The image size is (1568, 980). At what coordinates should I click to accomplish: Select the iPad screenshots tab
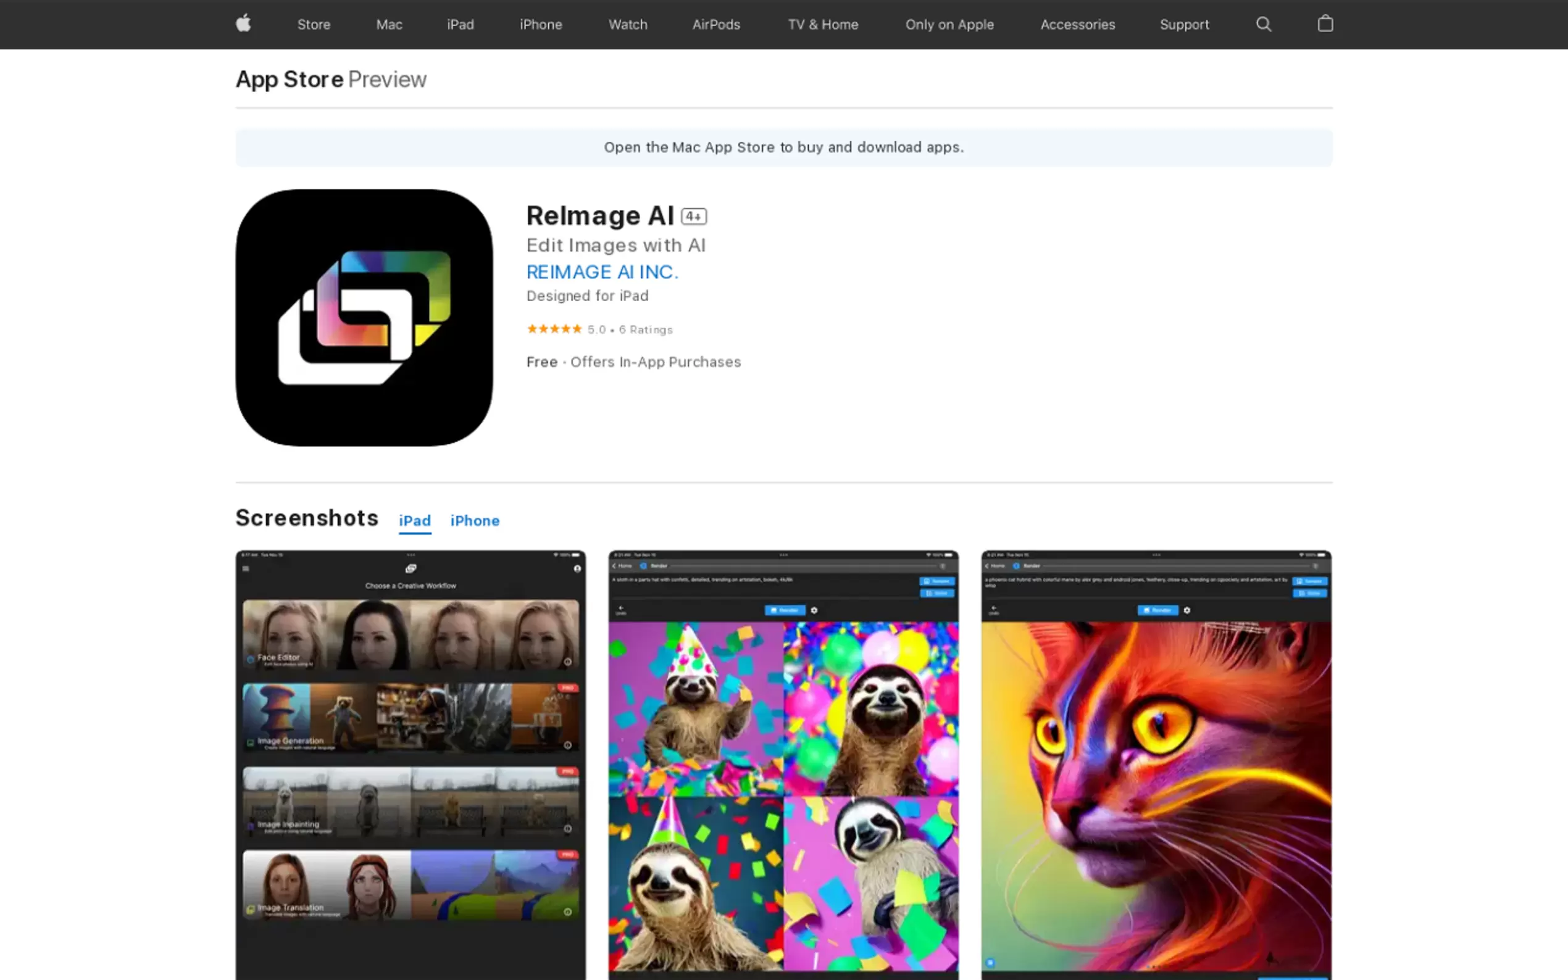pos(414,520)
